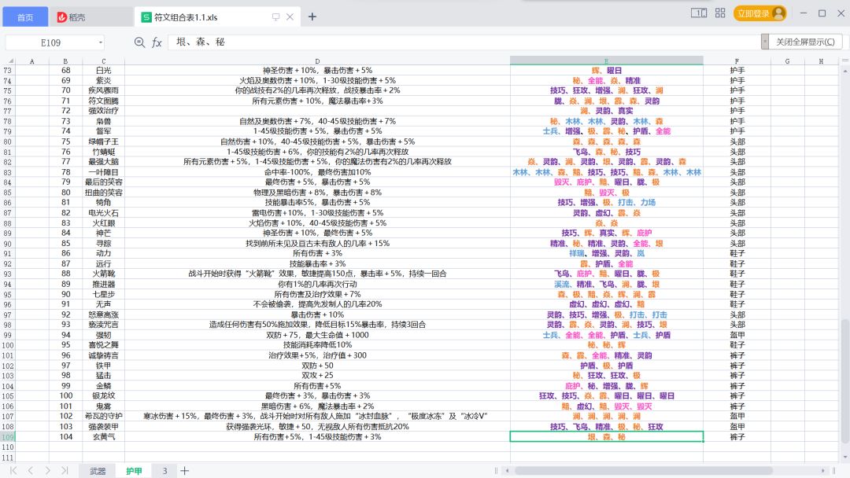Screen dimensions: 850x478
Task: Add a new sheet with plus icon
Action: tap(185, 471)
